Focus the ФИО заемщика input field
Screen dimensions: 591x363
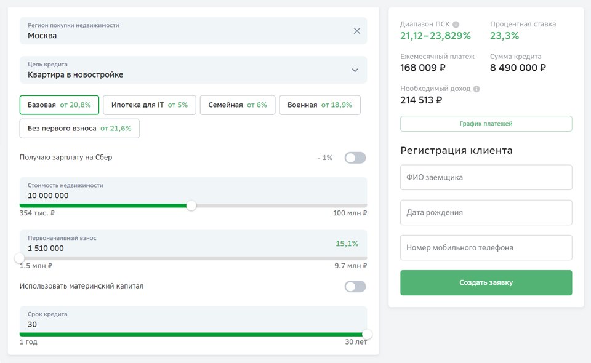(x=486, y=177)
